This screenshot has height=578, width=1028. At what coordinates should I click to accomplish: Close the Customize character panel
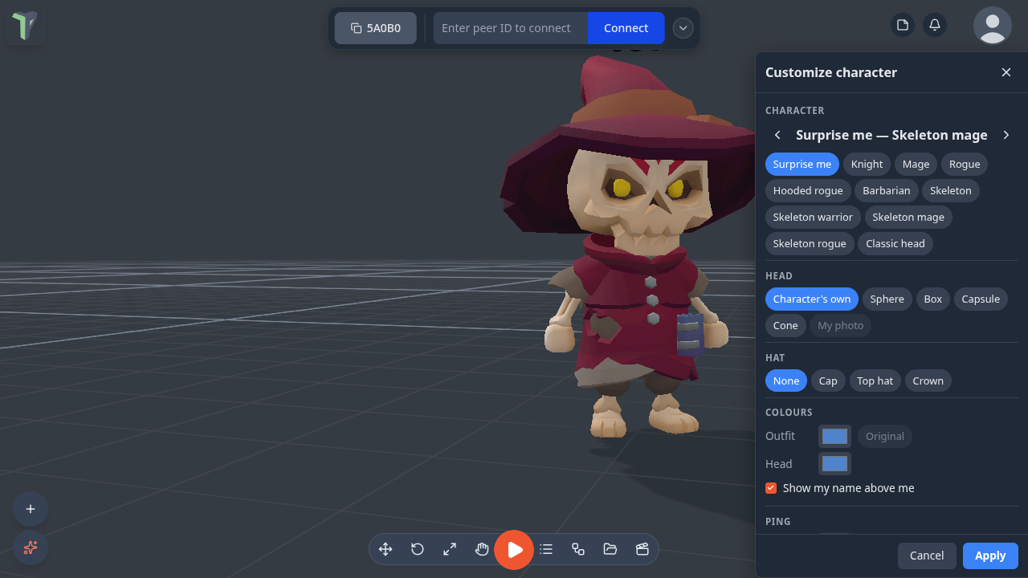(1006, 72)
